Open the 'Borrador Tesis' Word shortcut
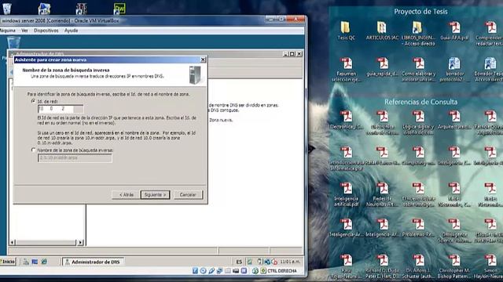The height and width of the screenshot is (282, 503). click(489, 70)
